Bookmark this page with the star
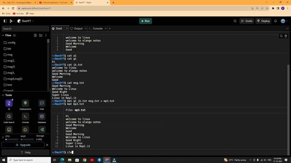Screen dimensions: 291x163 coord(267,8)
